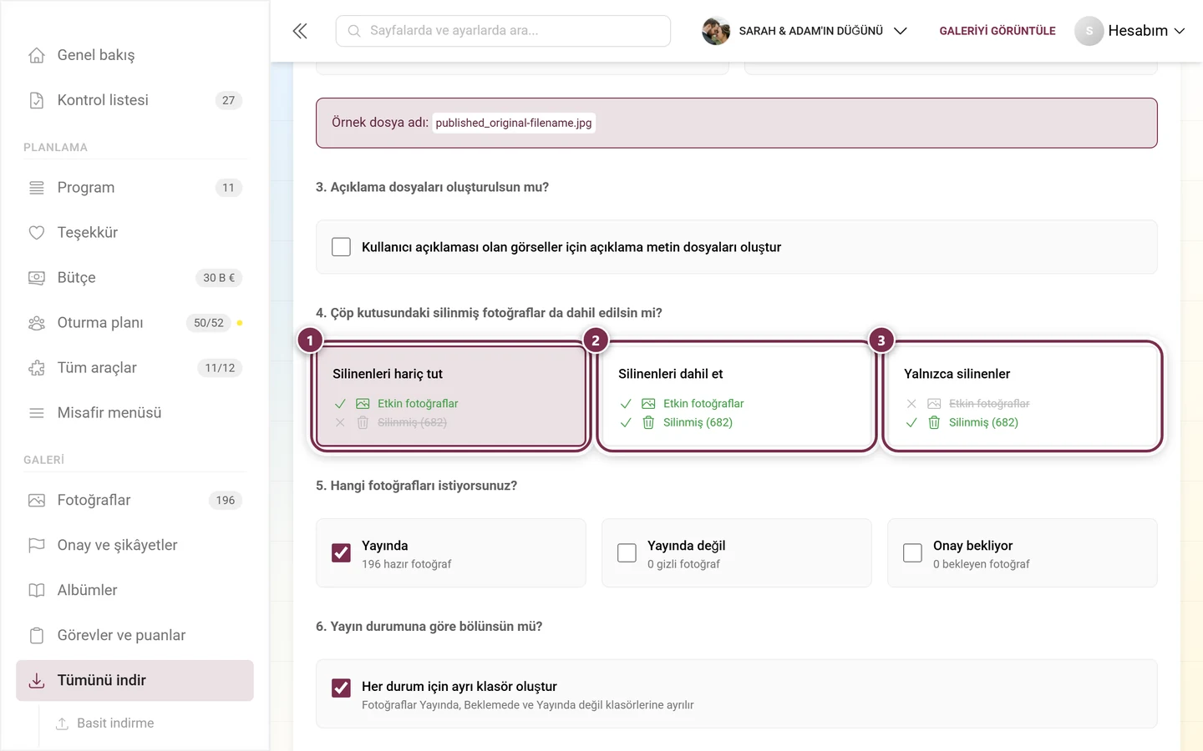
Task: Open GALERİYİ GÖRÜNTÜLE link
Action: tap(997, 31)
